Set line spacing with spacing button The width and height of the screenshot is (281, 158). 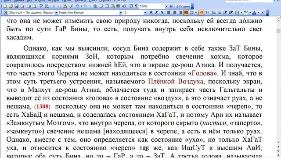[192, 12]
